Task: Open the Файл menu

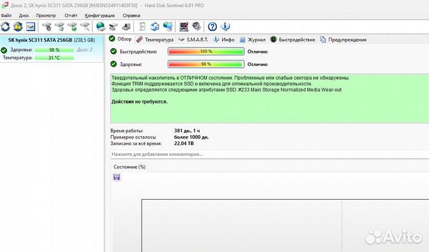Action: (7, 15)
